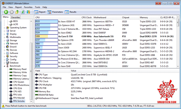Expand the Devices tree node
The height and width of the screenshot is (109, 181).
coord(5,50)
